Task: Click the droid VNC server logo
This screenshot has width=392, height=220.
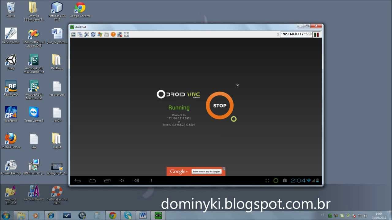Action: coord(178,94)
